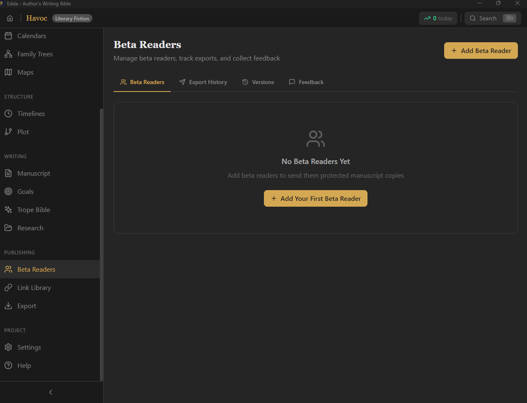Open Calendars from sidebar

(x=50, y=36)
